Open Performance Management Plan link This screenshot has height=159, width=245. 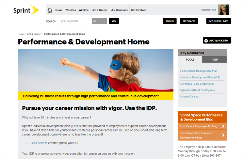point(199,71)
